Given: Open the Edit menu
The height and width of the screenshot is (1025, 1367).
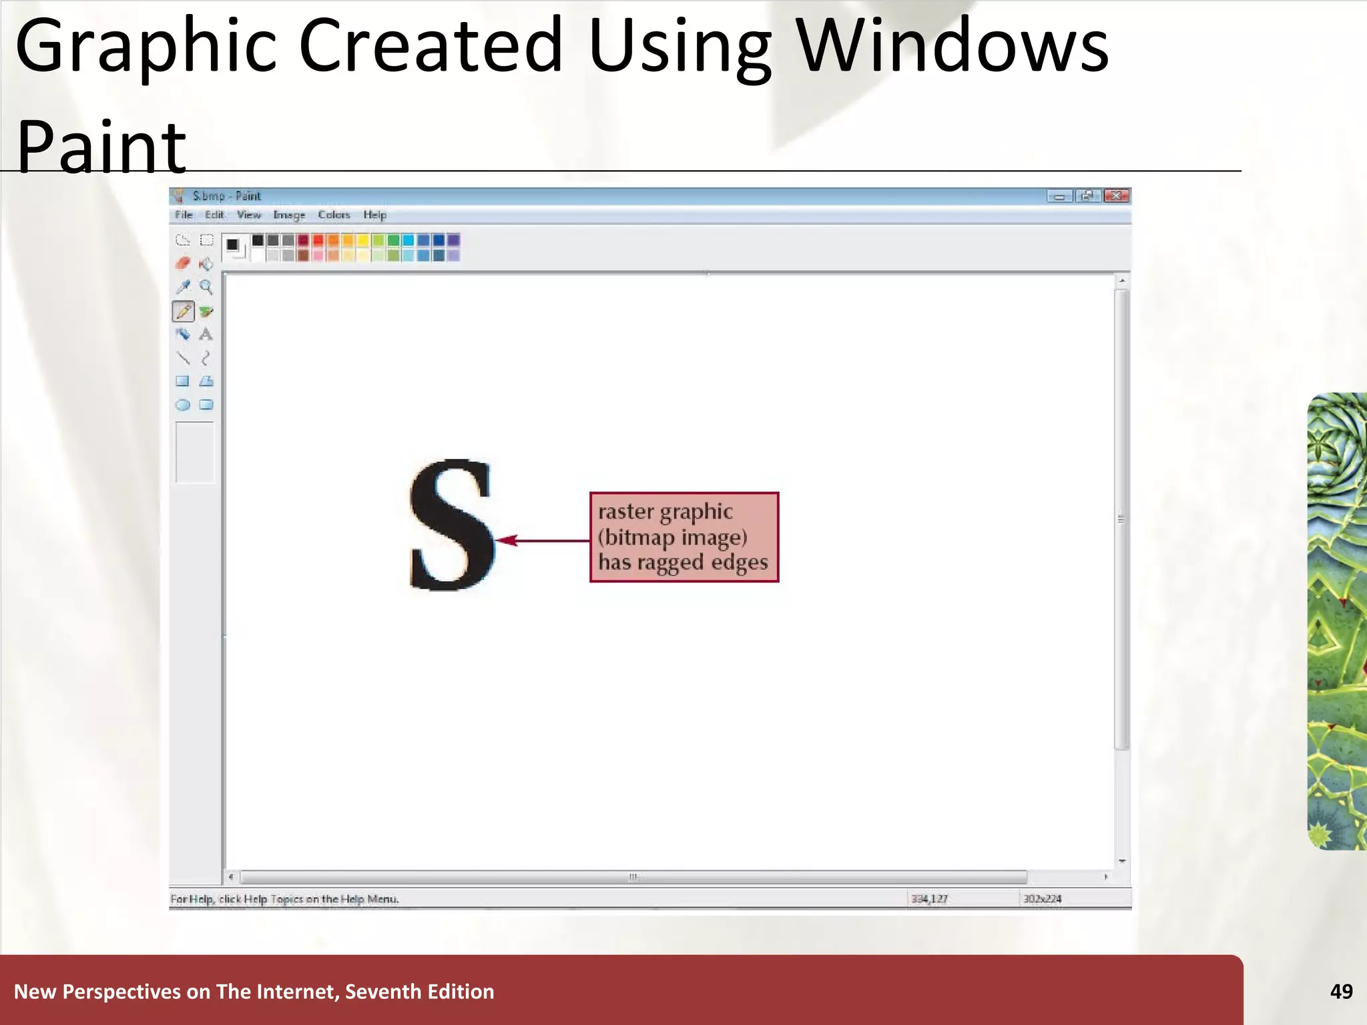Looking at the screenshot, I should pos(214,215).
